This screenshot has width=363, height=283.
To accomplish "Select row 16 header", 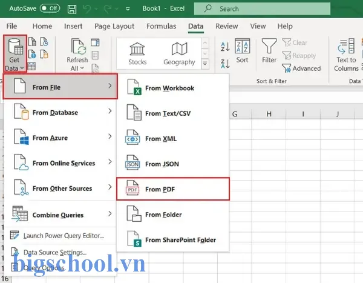I will [x=5, y=279].
